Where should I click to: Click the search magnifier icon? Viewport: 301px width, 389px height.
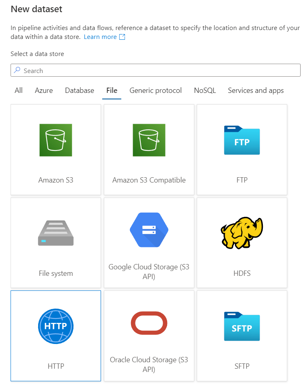pos(17,70)
